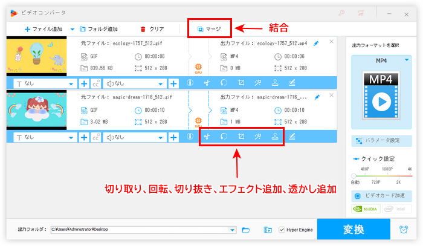
Task: Toggle ビデオカード加速 GPU acceleration
Action: (x=381, y=196)
